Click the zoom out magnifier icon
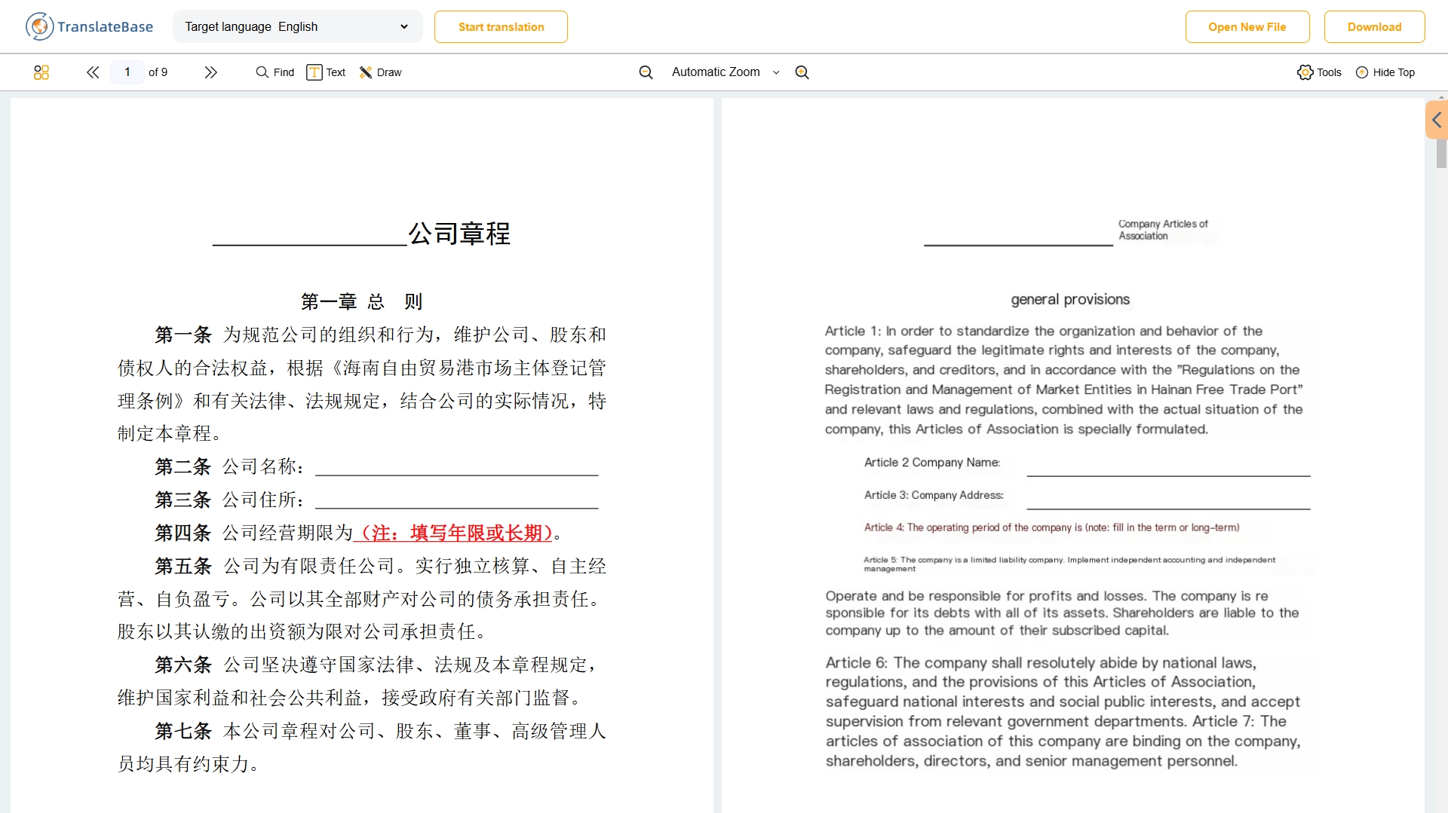The width and height of the screenshot is (1448, 813). [646, 72]
